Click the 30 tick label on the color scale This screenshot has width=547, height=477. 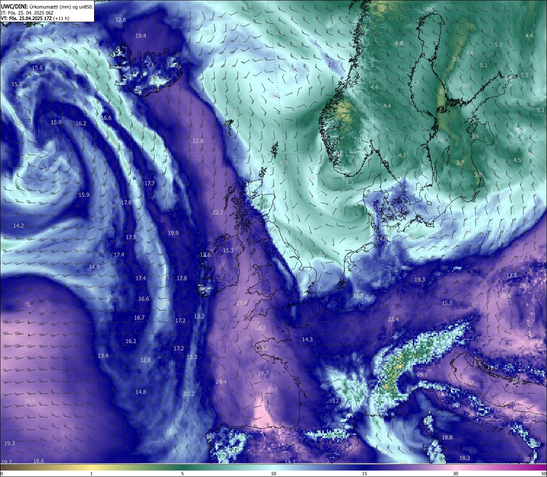[x=456, y=474]
